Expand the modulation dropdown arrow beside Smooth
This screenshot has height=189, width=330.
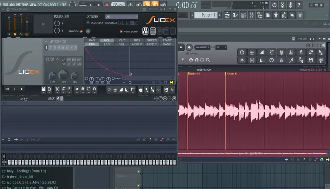88,31
